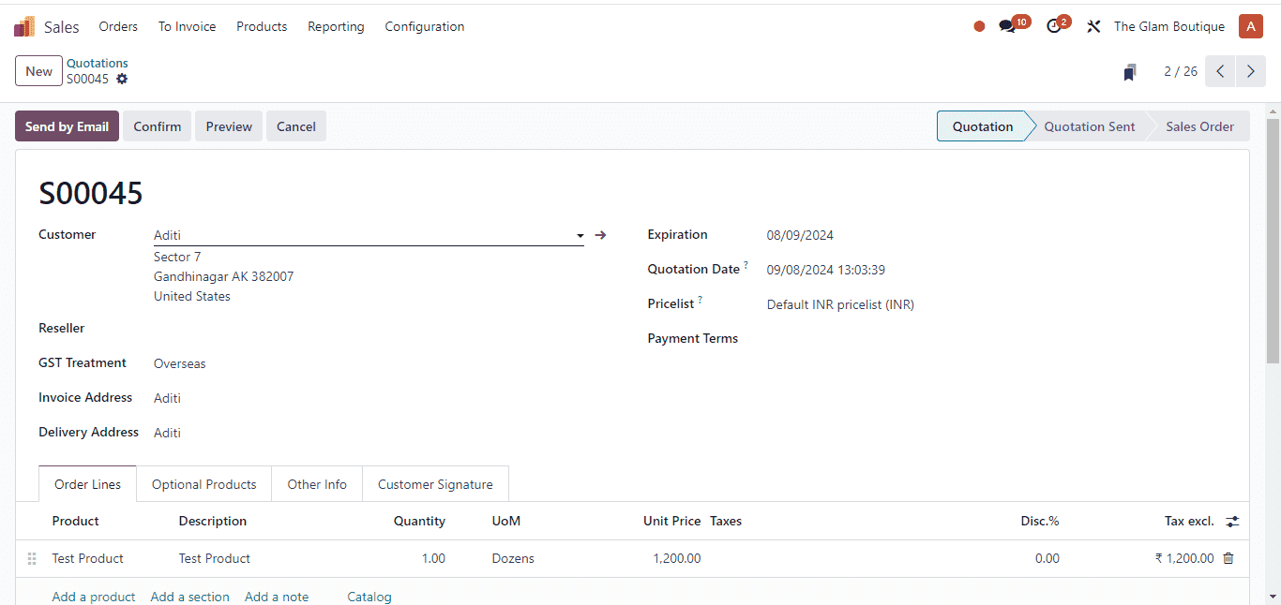1281x605 pixels.
Task: Expand the Customer dropdown arrow
Action: pyautogui.click(x=580, y=236)
